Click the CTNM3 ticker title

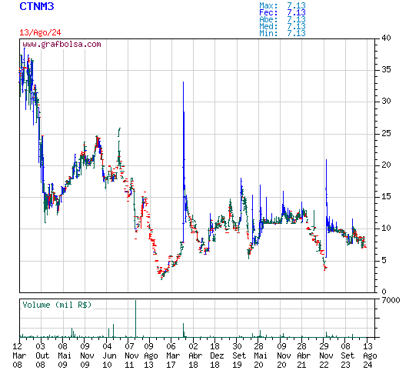pos(37,6)
